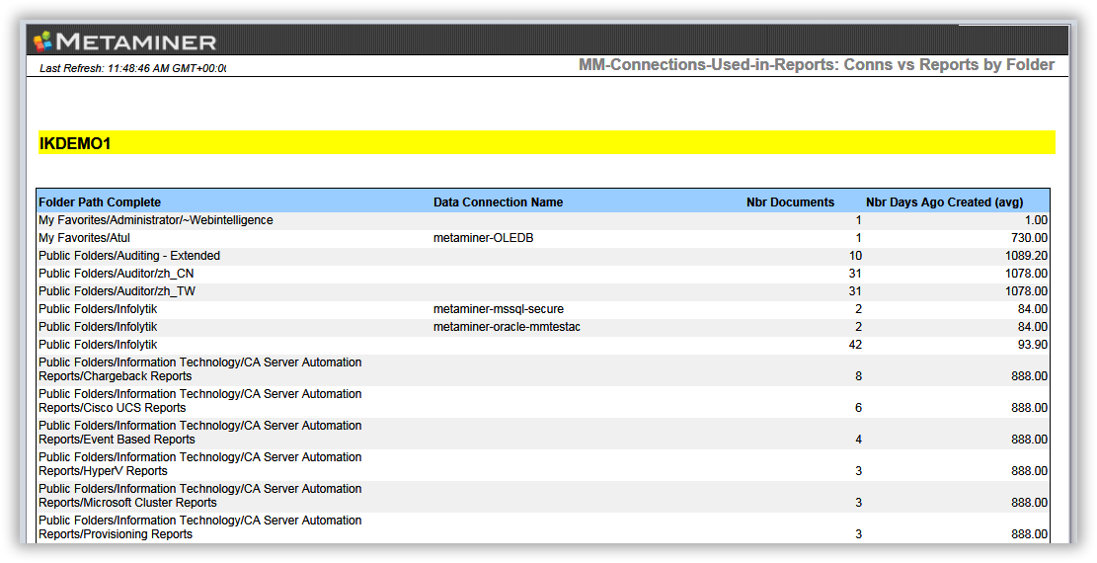This screenshot has width=1097, height=563.
Task: Click the 1.00 average days value
Action: coord(1036,220)
